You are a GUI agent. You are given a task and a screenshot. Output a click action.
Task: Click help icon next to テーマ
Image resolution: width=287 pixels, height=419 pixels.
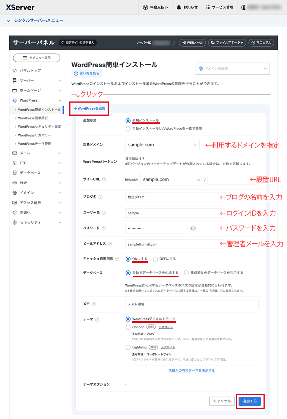click(97, 320)
